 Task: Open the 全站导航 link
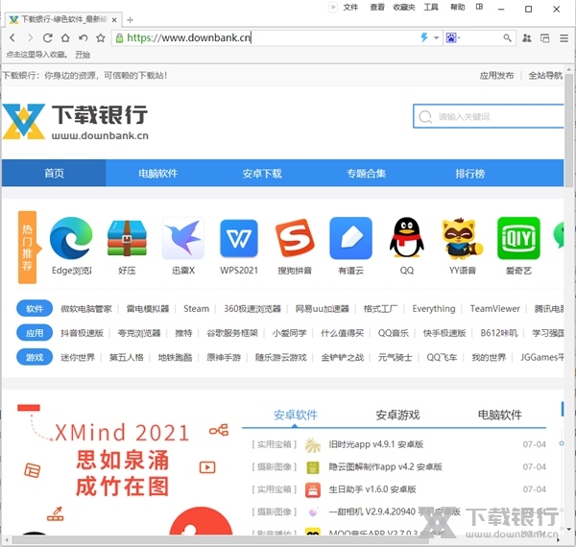click(x=545, y=76)
